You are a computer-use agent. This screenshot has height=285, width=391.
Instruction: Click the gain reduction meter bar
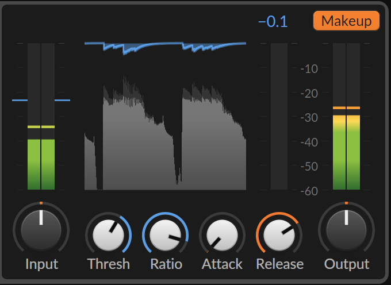pos(279,116)
